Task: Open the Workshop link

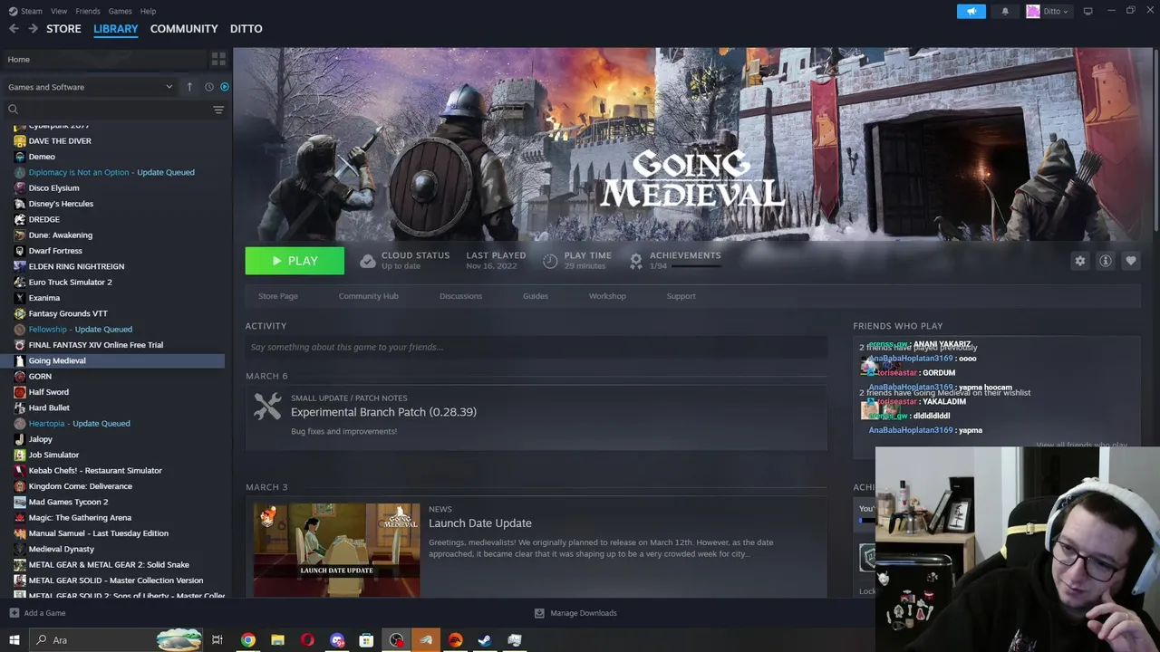Action: click(607, 296)
